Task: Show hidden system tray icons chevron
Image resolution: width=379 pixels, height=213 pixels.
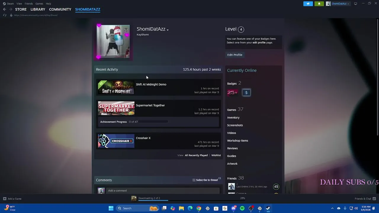Action: click(332, 208)
